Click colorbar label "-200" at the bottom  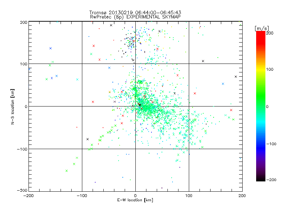(271, 180)
